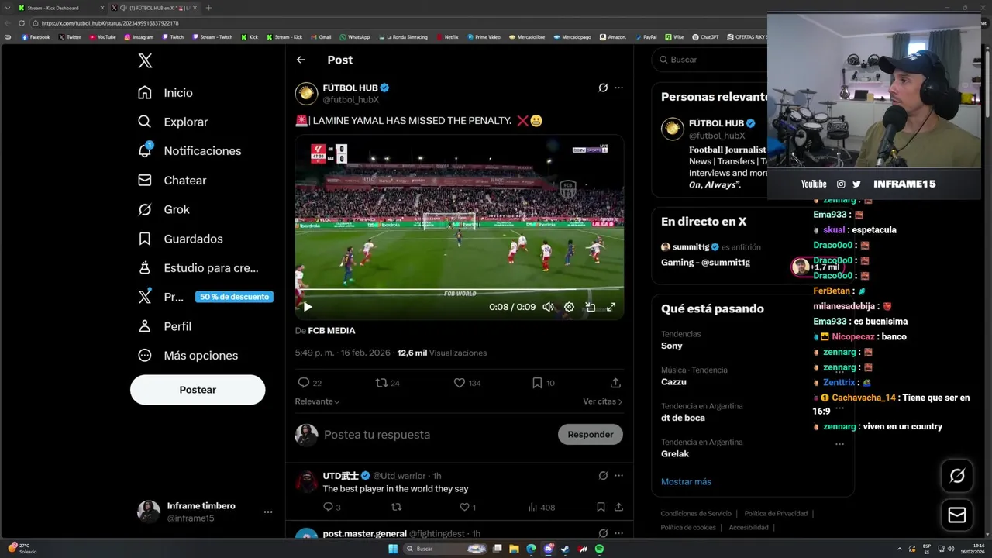The width and height of the screenshot is (992, 558).
Task: Open Inicio in the sidebar
Action: 166,93
